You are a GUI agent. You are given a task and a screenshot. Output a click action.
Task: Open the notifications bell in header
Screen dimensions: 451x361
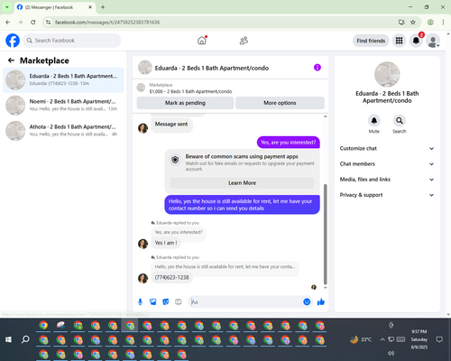click(416, 41)
